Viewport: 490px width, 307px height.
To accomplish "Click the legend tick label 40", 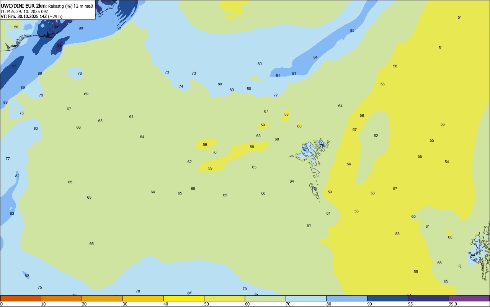I will (x=166, y=304).
